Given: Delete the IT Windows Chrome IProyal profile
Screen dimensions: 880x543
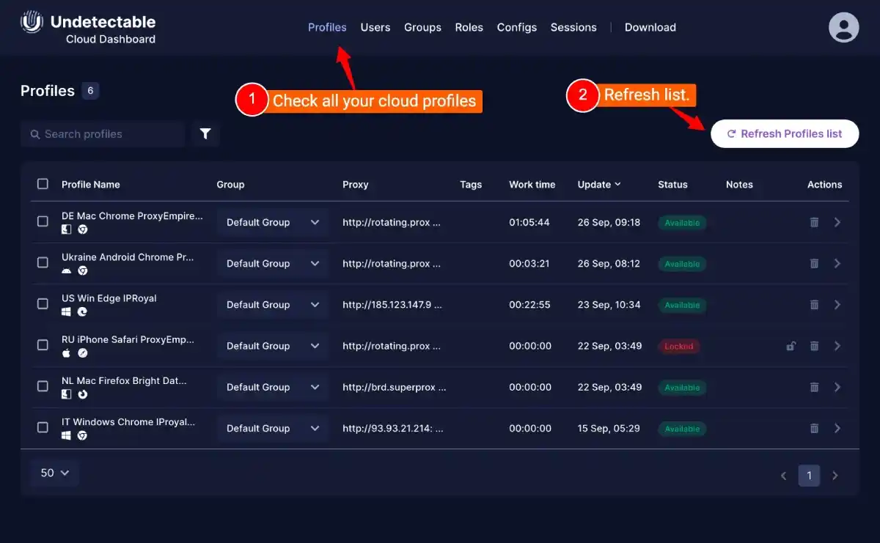Looking at the screenshot, I should (814, 428).
